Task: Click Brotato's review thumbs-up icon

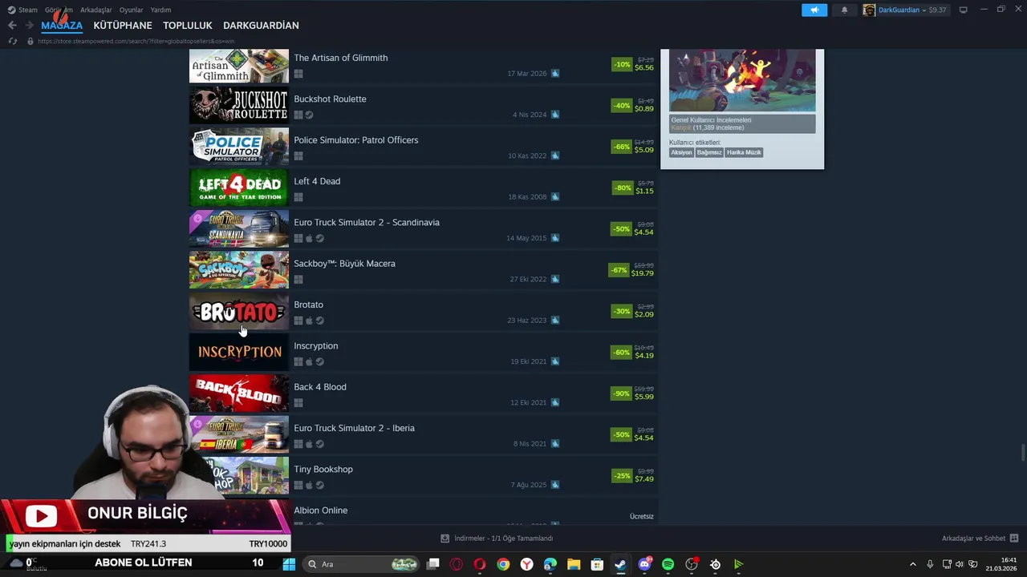Action: point(555,321)
